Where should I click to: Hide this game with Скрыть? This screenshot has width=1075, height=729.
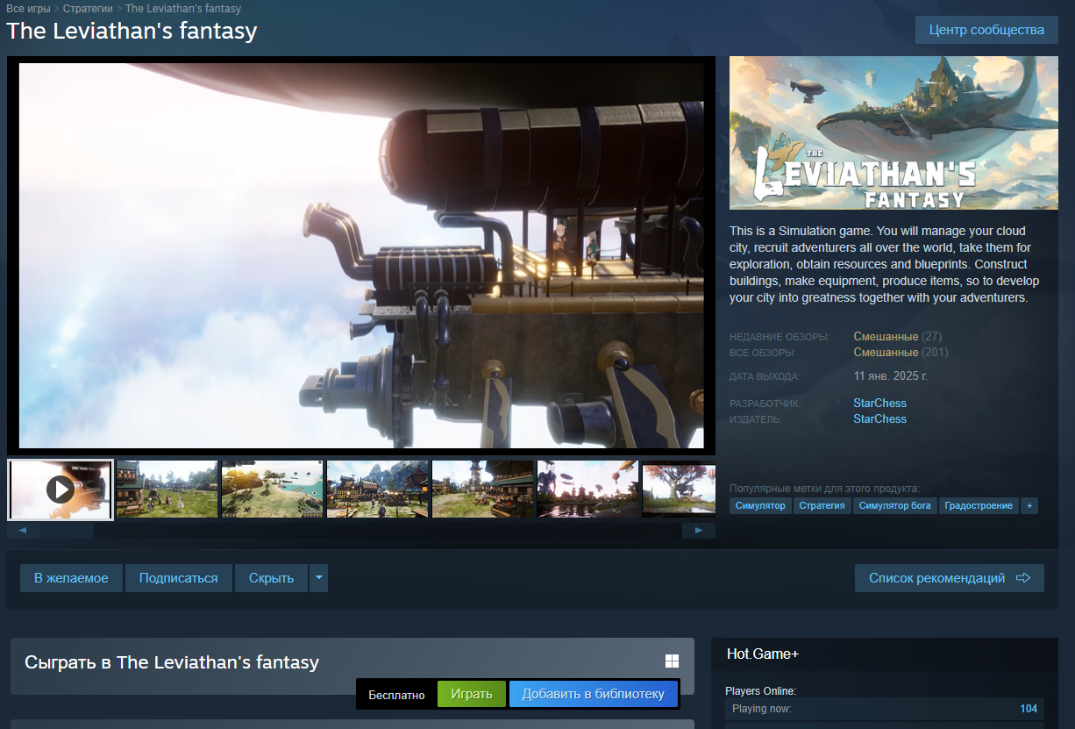[x=271, y=578]
